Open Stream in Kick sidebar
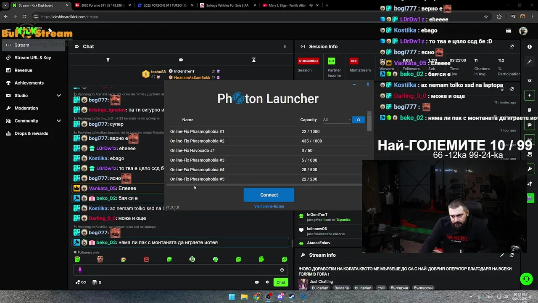538x303 pixels. 34,45
